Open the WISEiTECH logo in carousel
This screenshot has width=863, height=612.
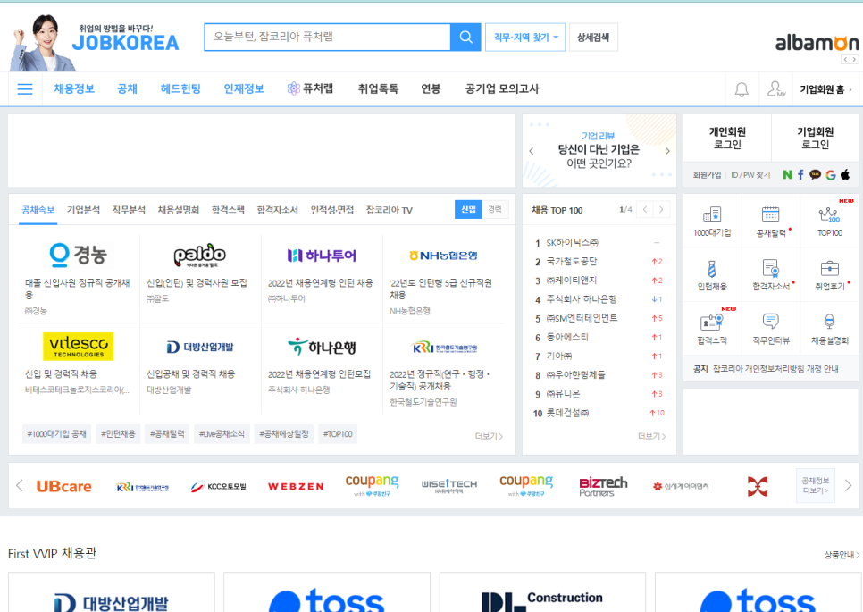tap(449, 485)
